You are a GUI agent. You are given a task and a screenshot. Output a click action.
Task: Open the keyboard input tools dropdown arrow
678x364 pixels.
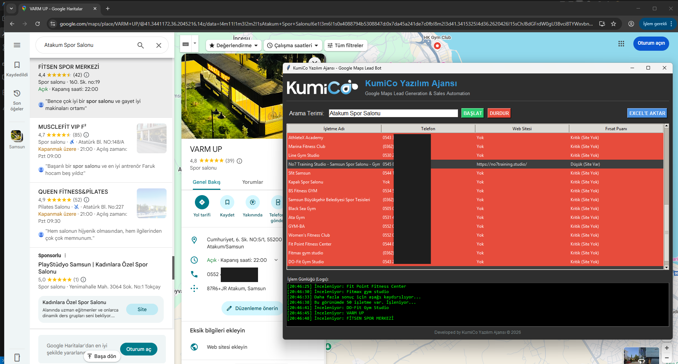195,44
